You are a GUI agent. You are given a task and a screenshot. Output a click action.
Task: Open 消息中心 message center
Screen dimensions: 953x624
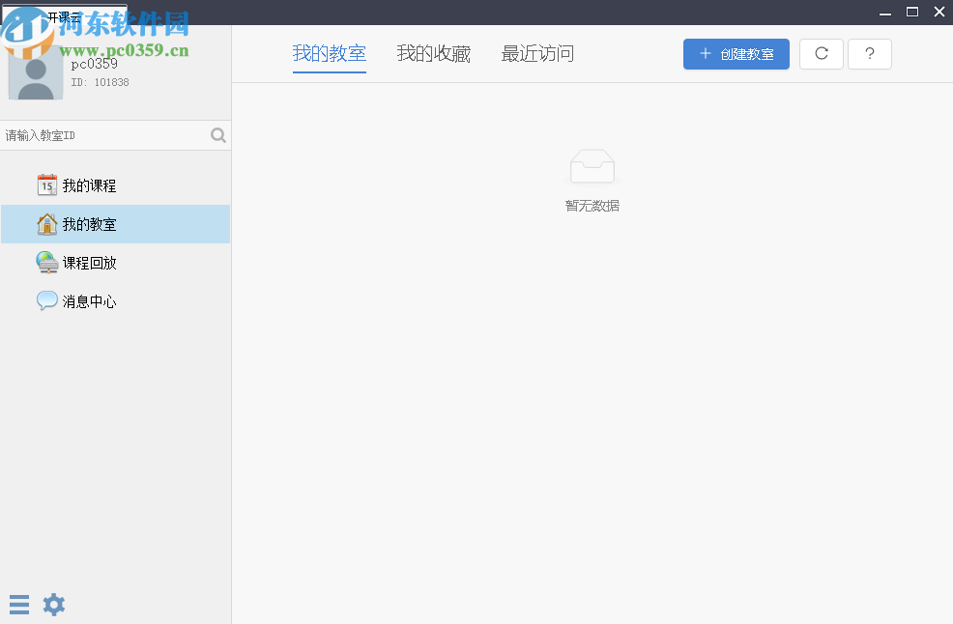88,300
